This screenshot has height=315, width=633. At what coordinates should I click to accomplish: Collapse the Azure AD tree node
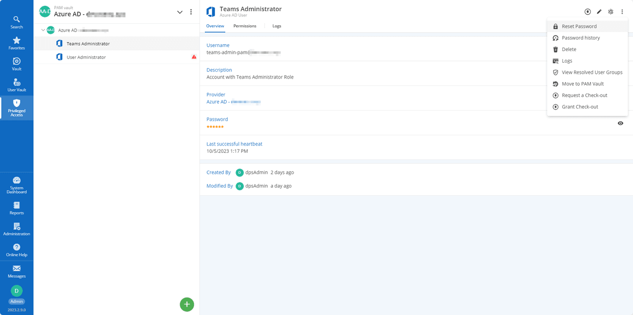point(43,30)
